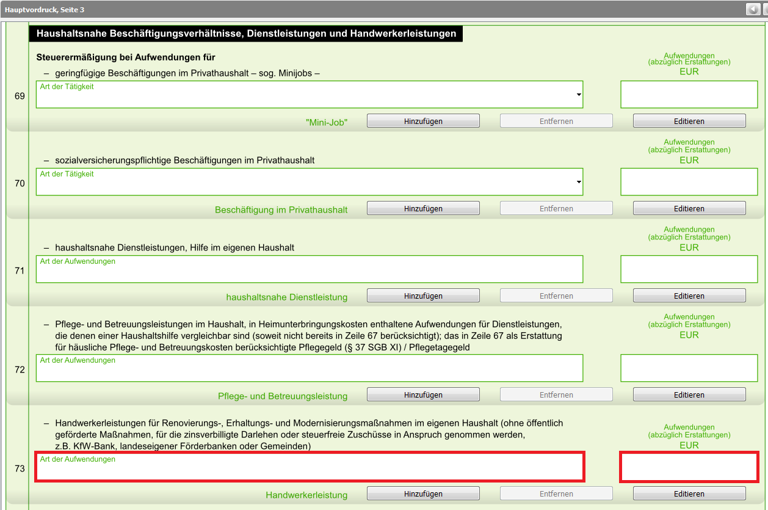The width and height of the screenshot is (768, 510).
Task: Click Hinzufügen beside Handwerkerleistung
Action: 422,494
